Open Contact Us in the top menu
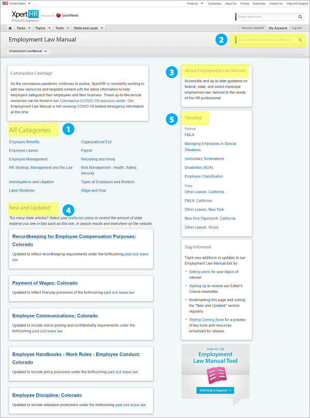The height and width of the screenshot is (418, 310). click(x=276, y=4)
